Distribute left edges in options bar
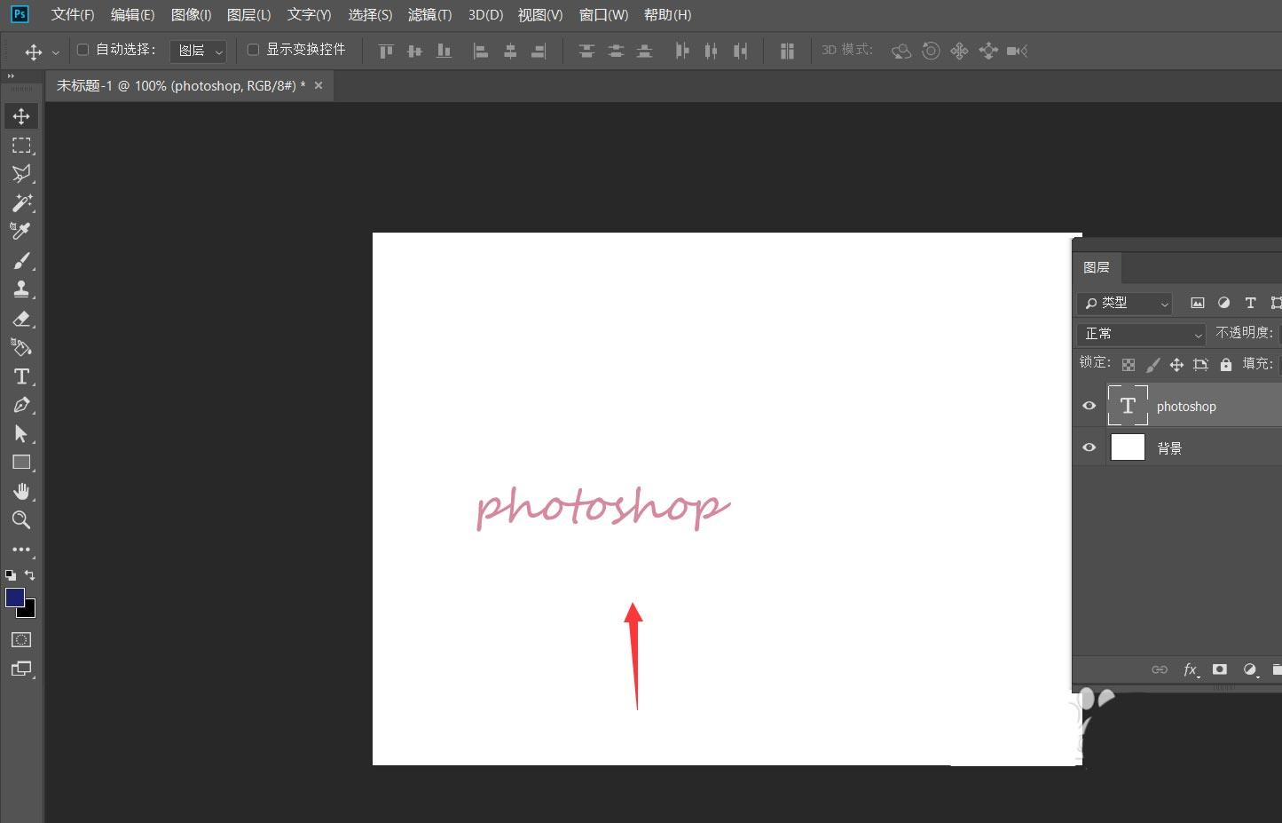This screenshot has height=823, width=1282. click(x=681, y=51)
